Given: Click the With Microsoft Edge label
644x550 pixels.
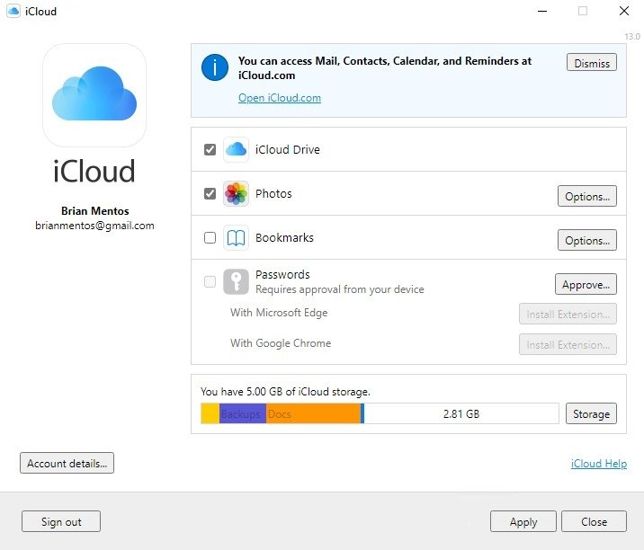Looking at the screenshot, I should pos(279,313).
